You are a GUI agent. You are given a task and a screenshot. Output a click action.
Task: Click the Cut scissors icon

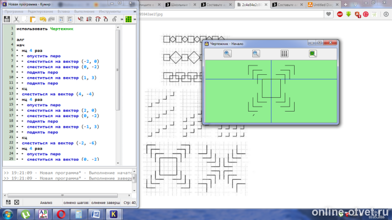[x=16, y=19]
